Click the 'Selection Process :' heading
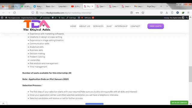192x108 pixels. tap(32, 85)
